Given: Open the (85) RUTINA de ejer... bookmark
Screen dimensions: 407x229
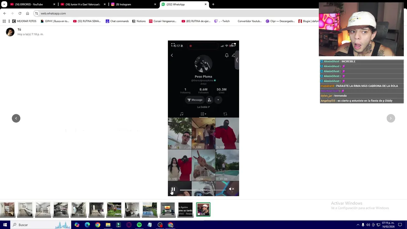Looking at the screenshot, I should [196, 21].
